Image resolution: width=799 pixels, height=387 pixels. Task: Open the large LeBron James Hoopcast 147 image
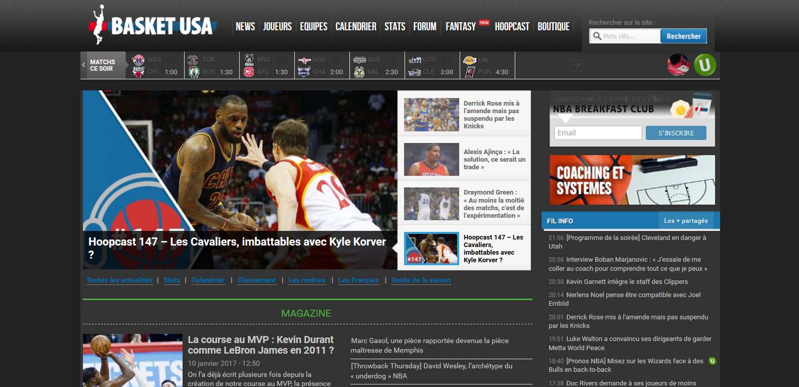(240, 179)
